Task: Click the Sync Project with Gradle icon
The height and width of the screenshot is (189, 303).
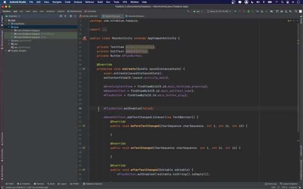Action: (x=282, y=11)
